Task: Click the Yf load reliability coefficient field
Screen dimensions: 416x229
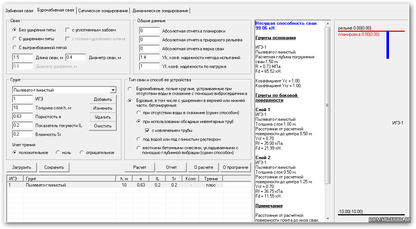Action: (149, 66)
